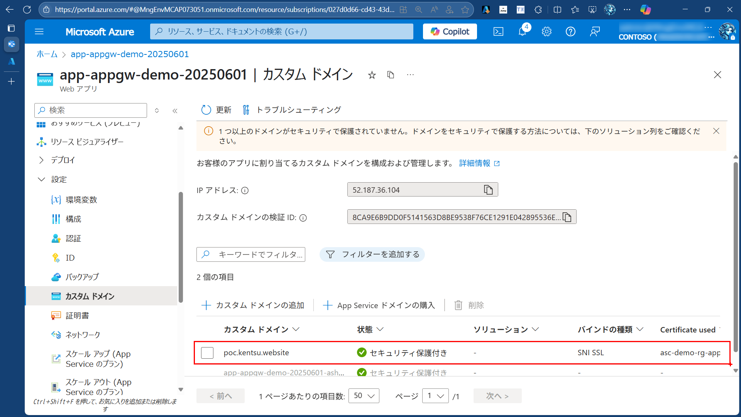The height and width of the screenshot is (417, 741).
Task: Open the portal hamburger menu
Action: click(39, 31)
